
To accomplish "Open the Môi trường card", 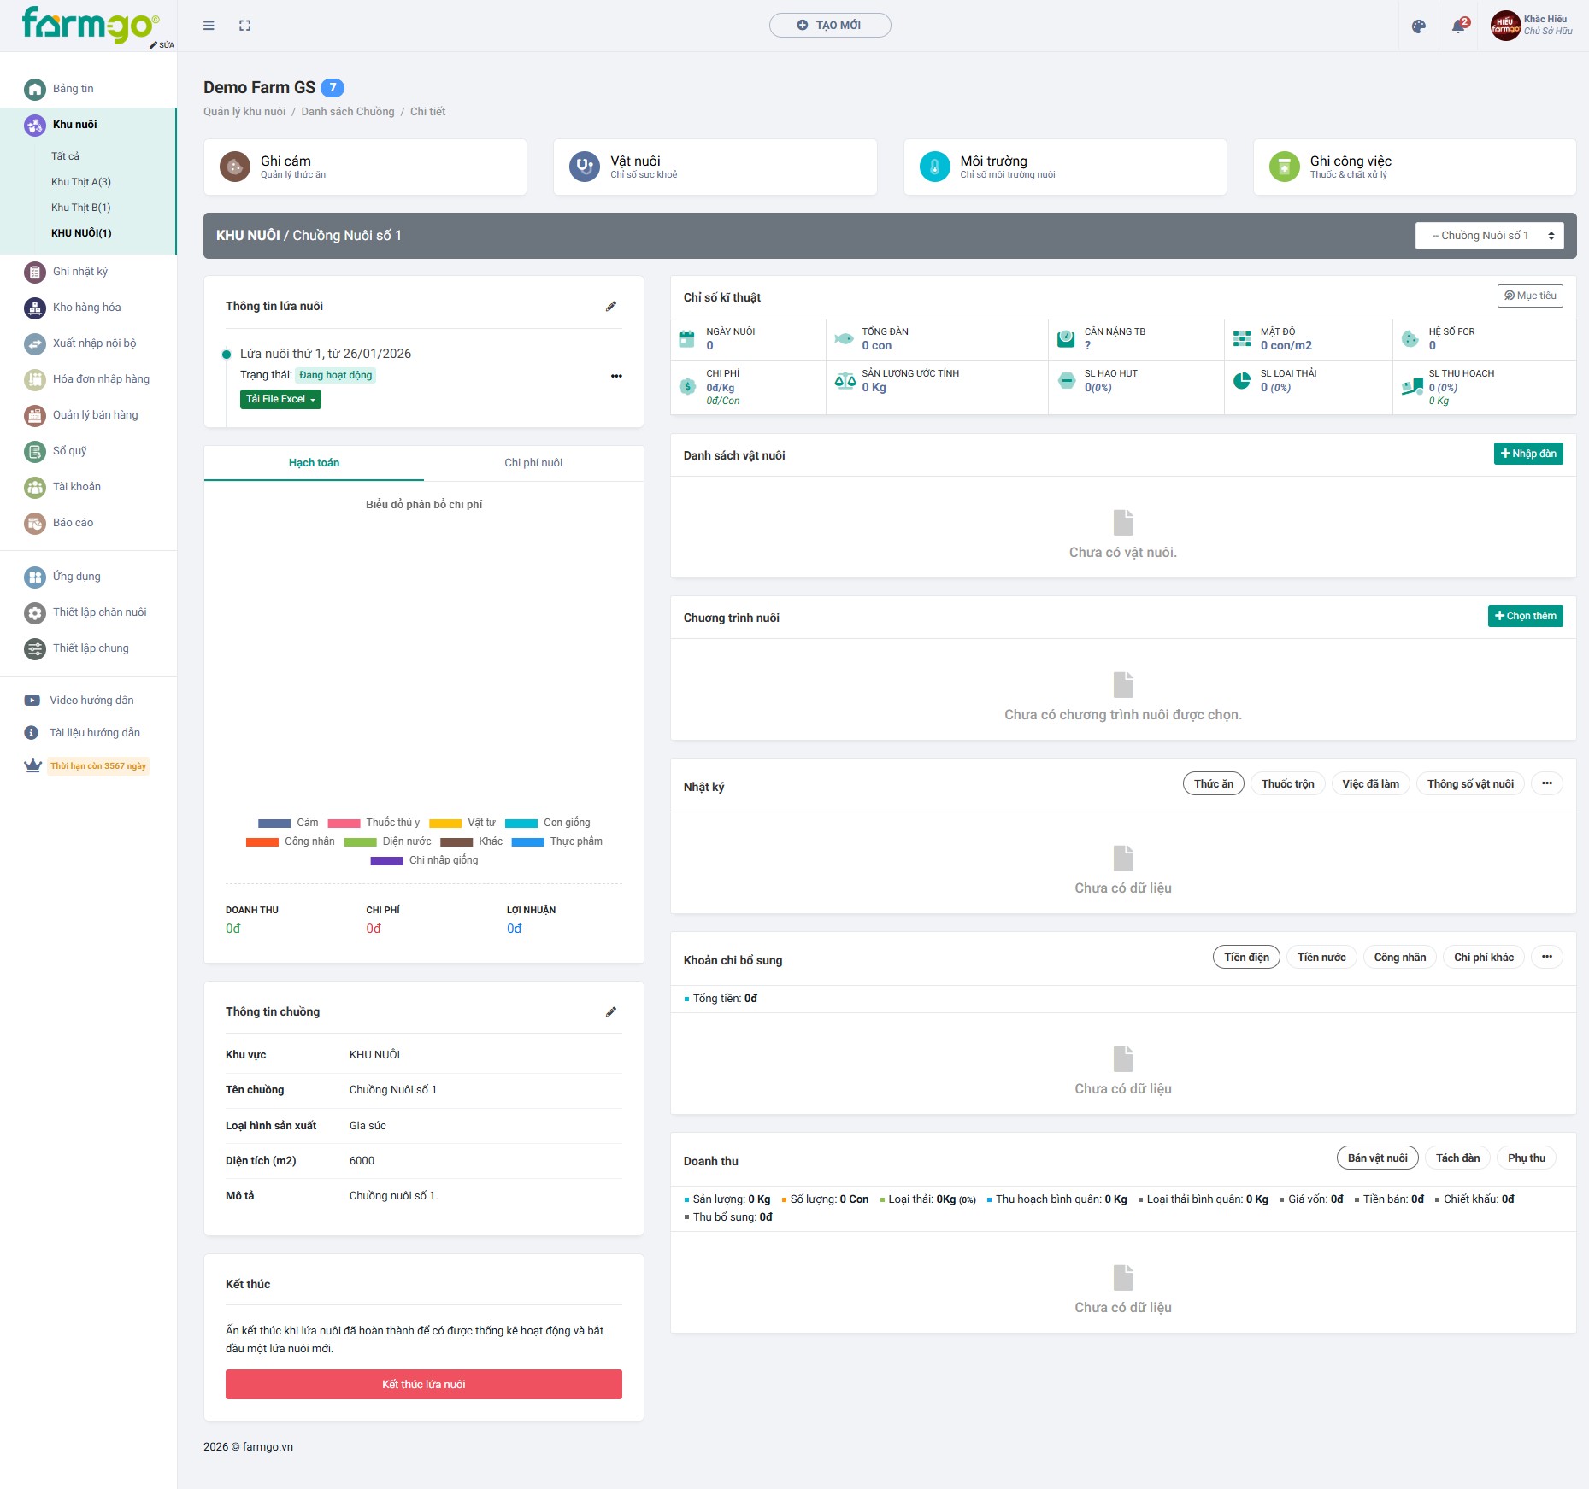I will (x=1064, y=167).
